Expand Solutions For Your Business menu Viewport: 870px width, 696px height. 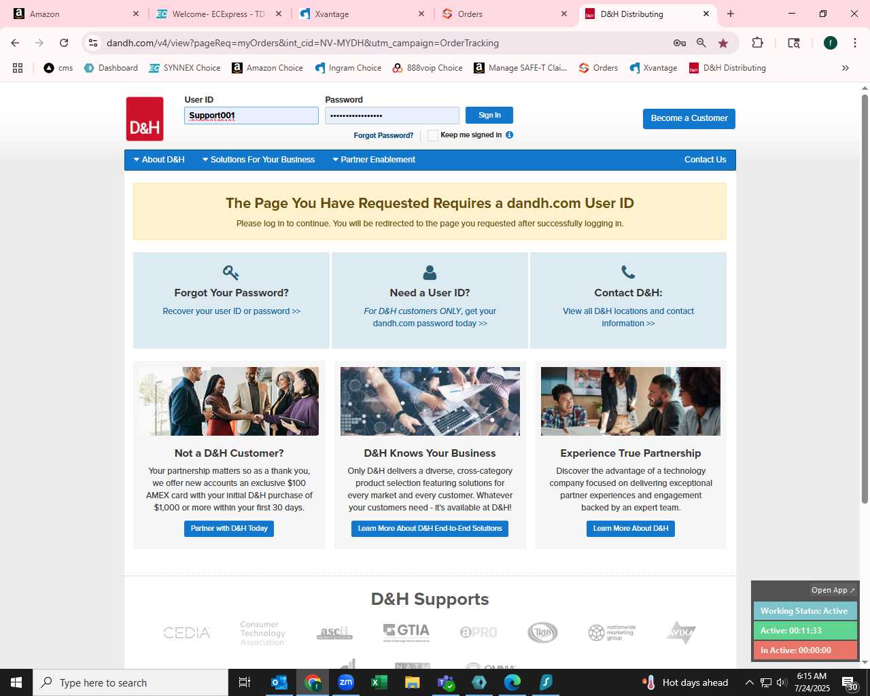(258, 160)
